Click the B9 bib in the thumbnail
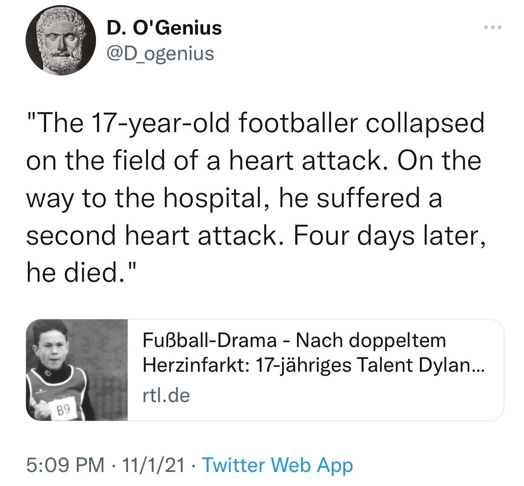This screenshot has height=486, width=524. coord(63,411)
